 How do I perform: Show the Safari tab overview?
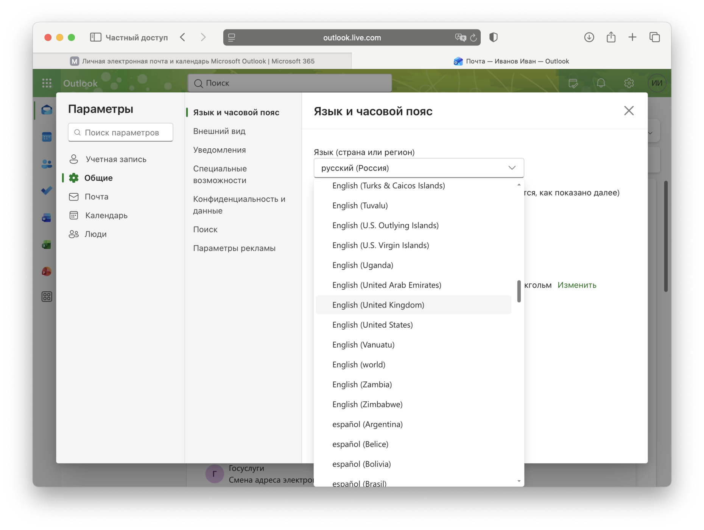[654, 37]
